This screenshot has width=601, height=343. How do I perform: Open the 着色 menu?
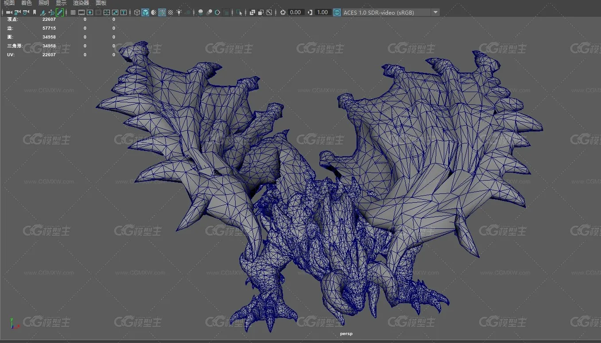[x=26, y=3]
